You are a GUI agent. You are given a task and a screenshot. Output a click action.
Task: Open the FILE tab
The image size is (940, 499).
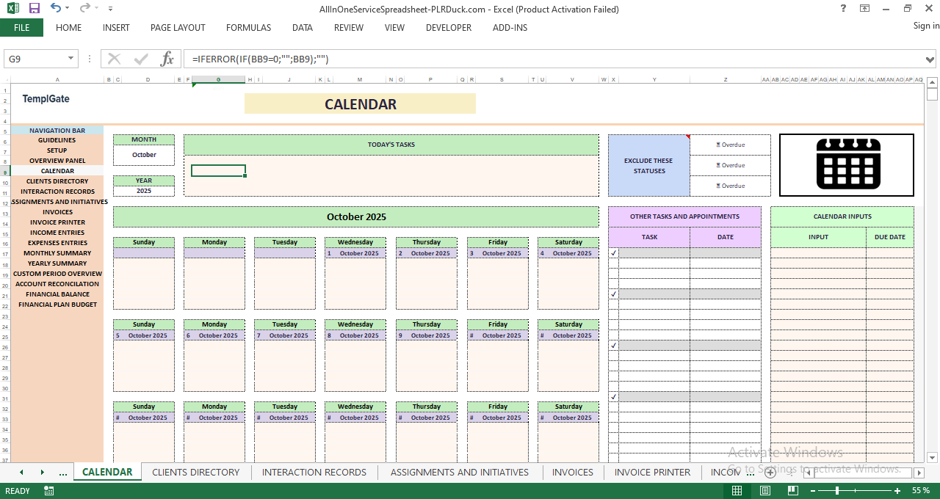point(21,28)
